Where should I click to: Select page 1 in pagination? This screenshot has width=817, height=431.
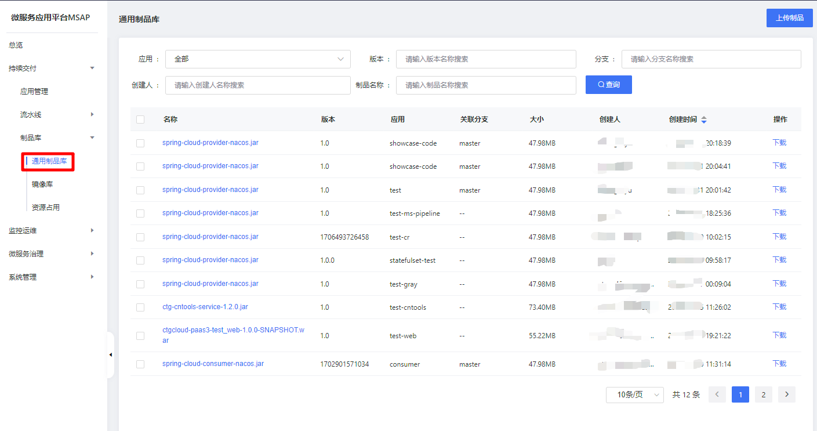(x=740, y=394)
